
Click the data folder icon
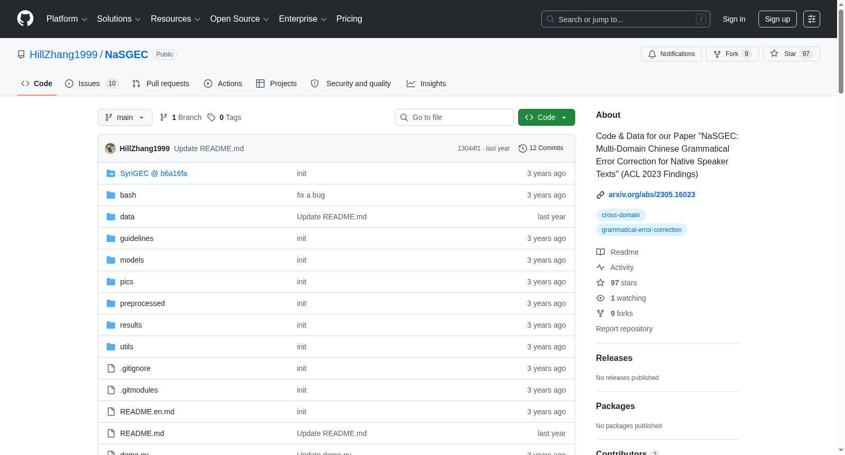(x=111, y=217)
